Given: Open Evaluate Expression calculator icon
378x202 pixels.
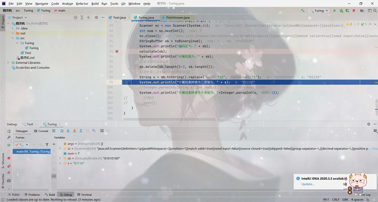Looking at the screenshot, I should point(102,131).
